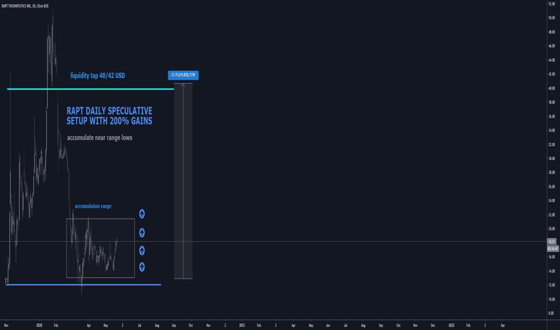The image size is (560, 330).
Task: Click the current price label 18.21
Action: pyautogui.click(x=552, y=242)
